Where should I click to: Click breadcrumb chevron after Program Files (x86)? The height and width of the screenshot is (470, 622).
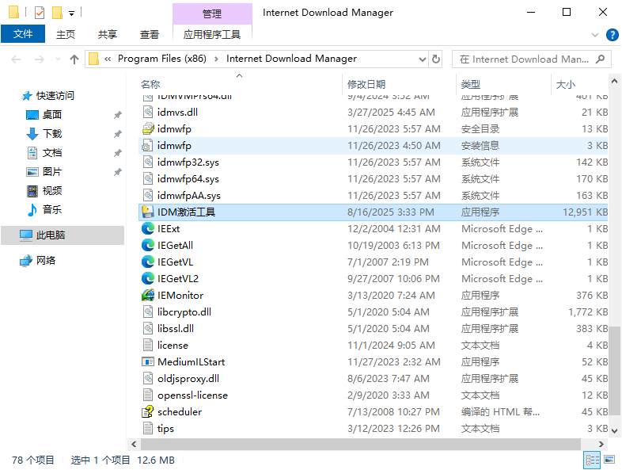tap(216, 59)
